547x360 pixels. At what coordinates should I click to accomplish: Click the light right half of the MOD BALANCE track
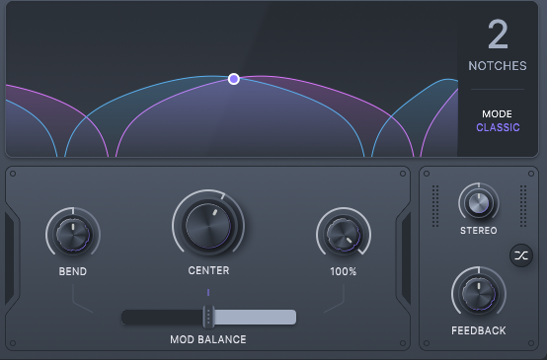[x=256, y=318]
